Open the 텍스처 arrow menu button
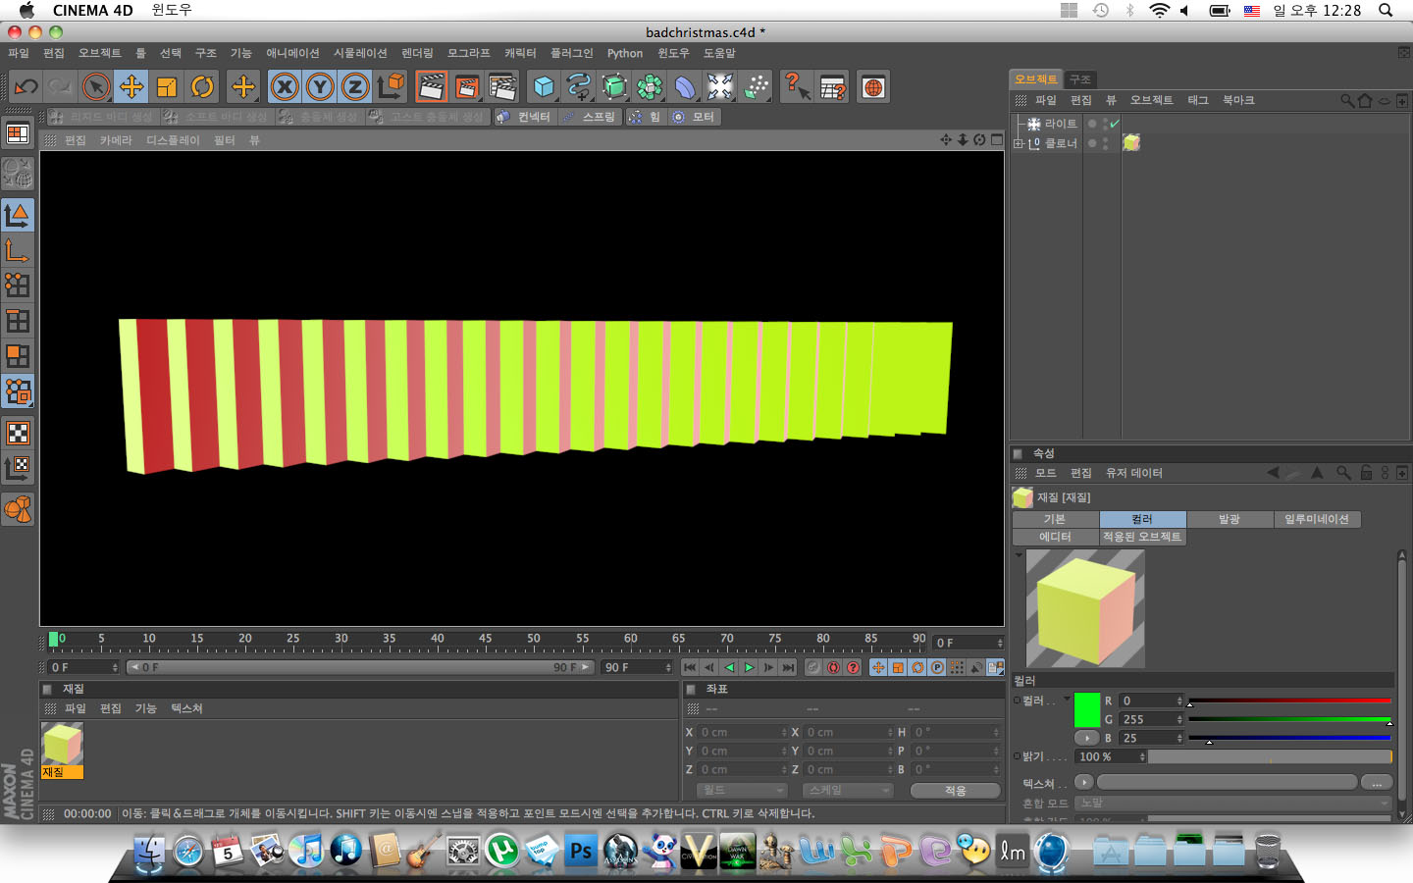1413x883 pixels. point(1084,782)
